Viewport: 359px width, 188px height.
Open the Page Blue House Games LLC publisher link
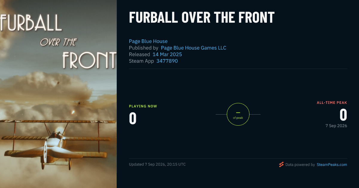(194, 48)
